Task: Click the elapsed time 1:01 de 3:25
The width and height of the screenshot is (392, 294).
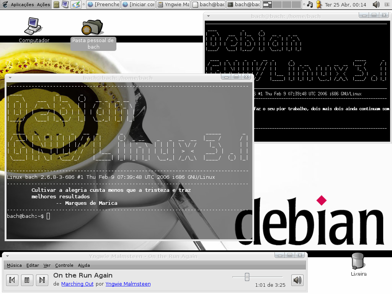Action: [x=270, y=285]
